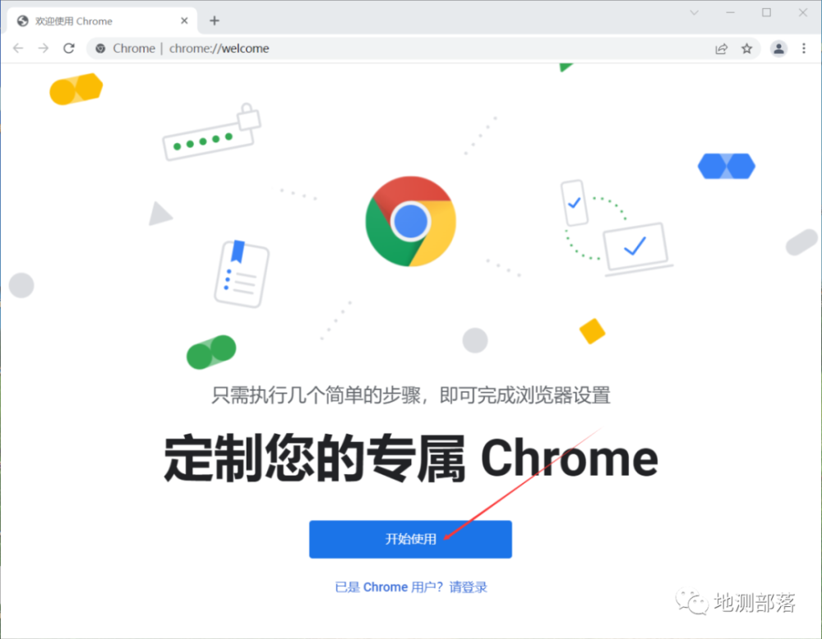Click the bookmark document illustration

click(x=242, y=274)
